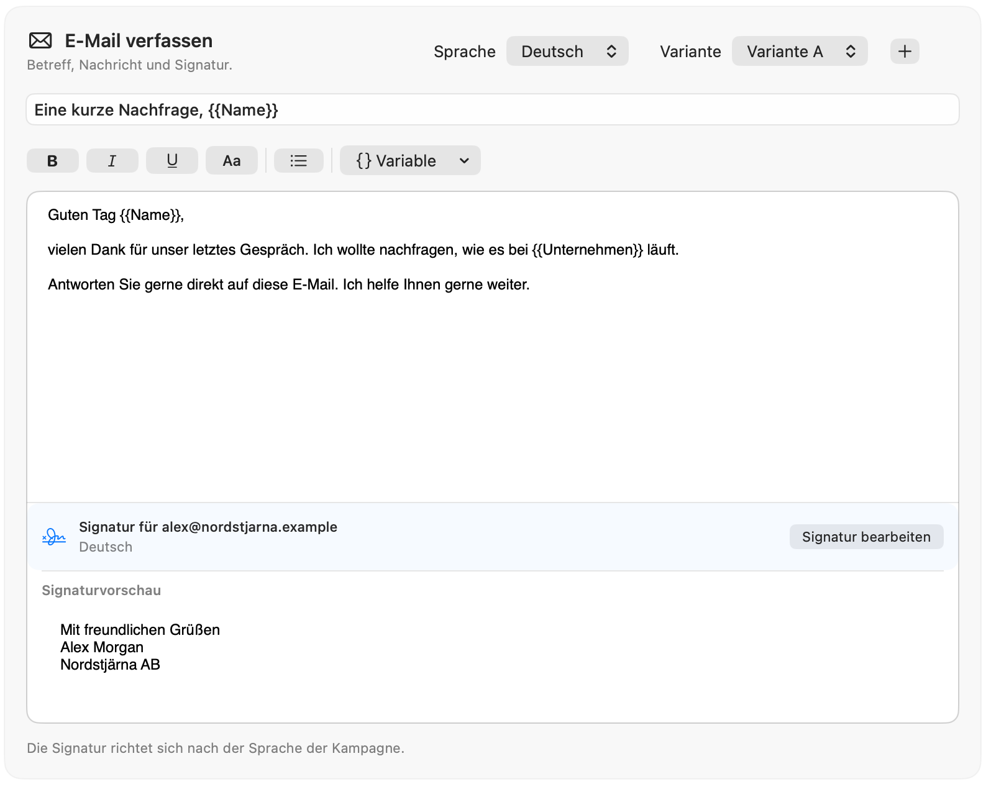Click the signature icon
Screen dimensions: 991x792
point(54,537)
